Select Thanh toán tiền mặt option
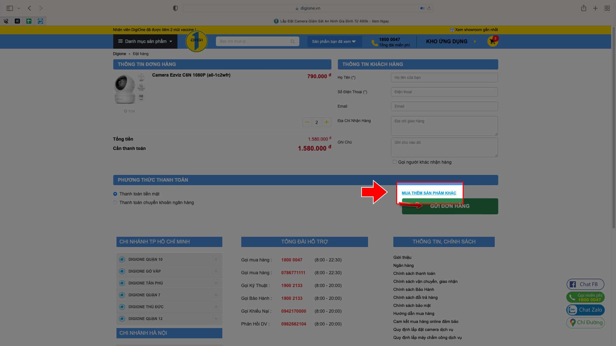The height and width of the screenshot is (346, 616). coord(115,194)
